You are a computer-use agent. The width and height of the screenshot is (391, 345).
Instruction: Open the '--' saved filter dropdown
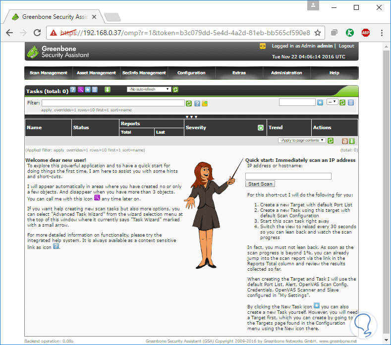coord(333,102)
